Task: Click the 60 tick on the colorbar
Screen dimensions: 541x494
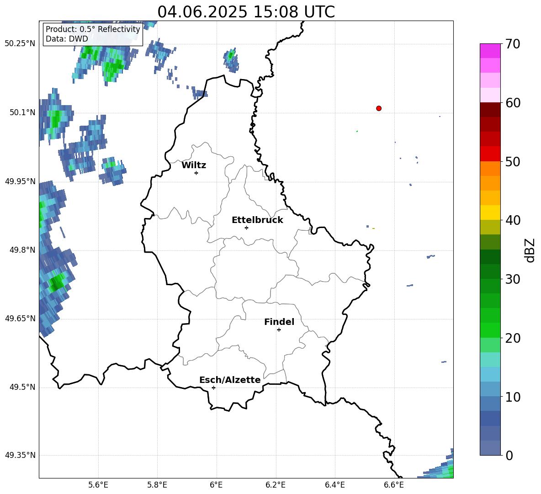Action: point(512,103)
